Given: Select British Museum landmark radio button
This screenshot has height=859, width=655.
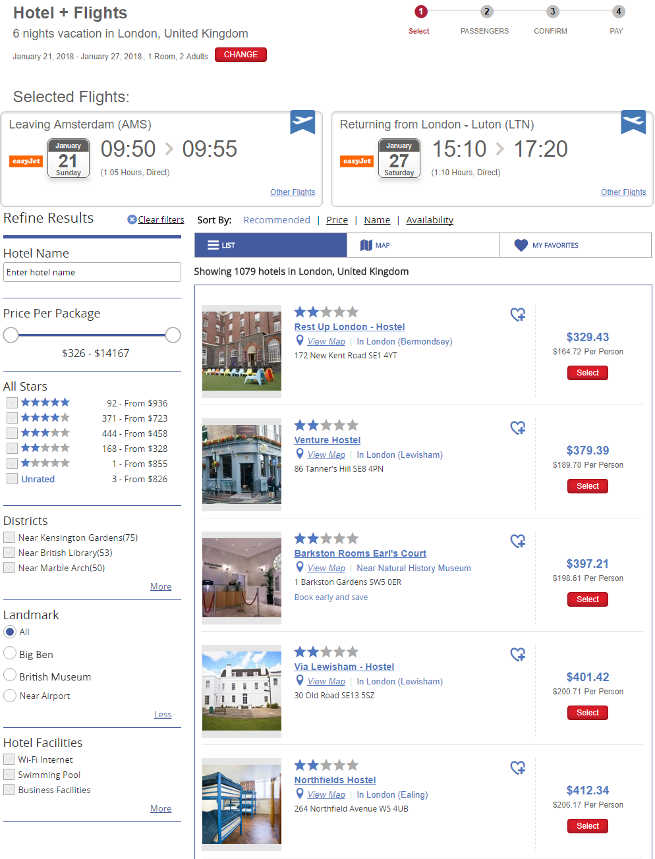Looking at the screenshot, I should coord(10,675).
